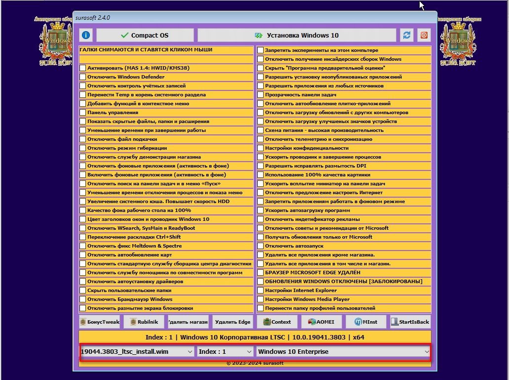This screenshot has width=509, height=380.
Task: Start Установка Windows 10
Action: [x=297, y=35]
